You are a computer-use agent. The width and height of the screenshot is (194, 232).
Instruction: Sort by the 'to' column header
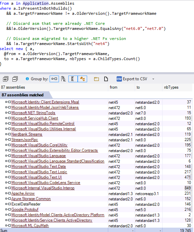[148, 87]
